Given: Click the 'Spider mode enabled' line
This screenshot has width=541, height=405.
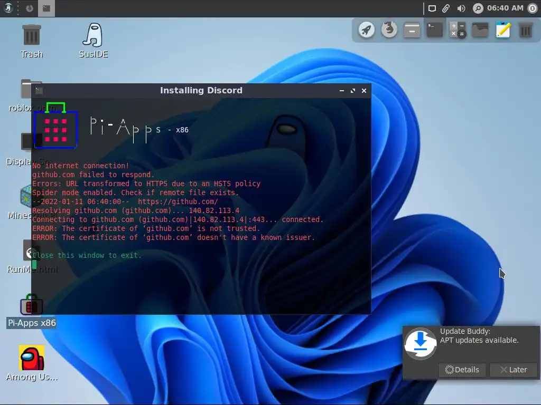Looking at the screenshot, I should (x=136, y=192).
